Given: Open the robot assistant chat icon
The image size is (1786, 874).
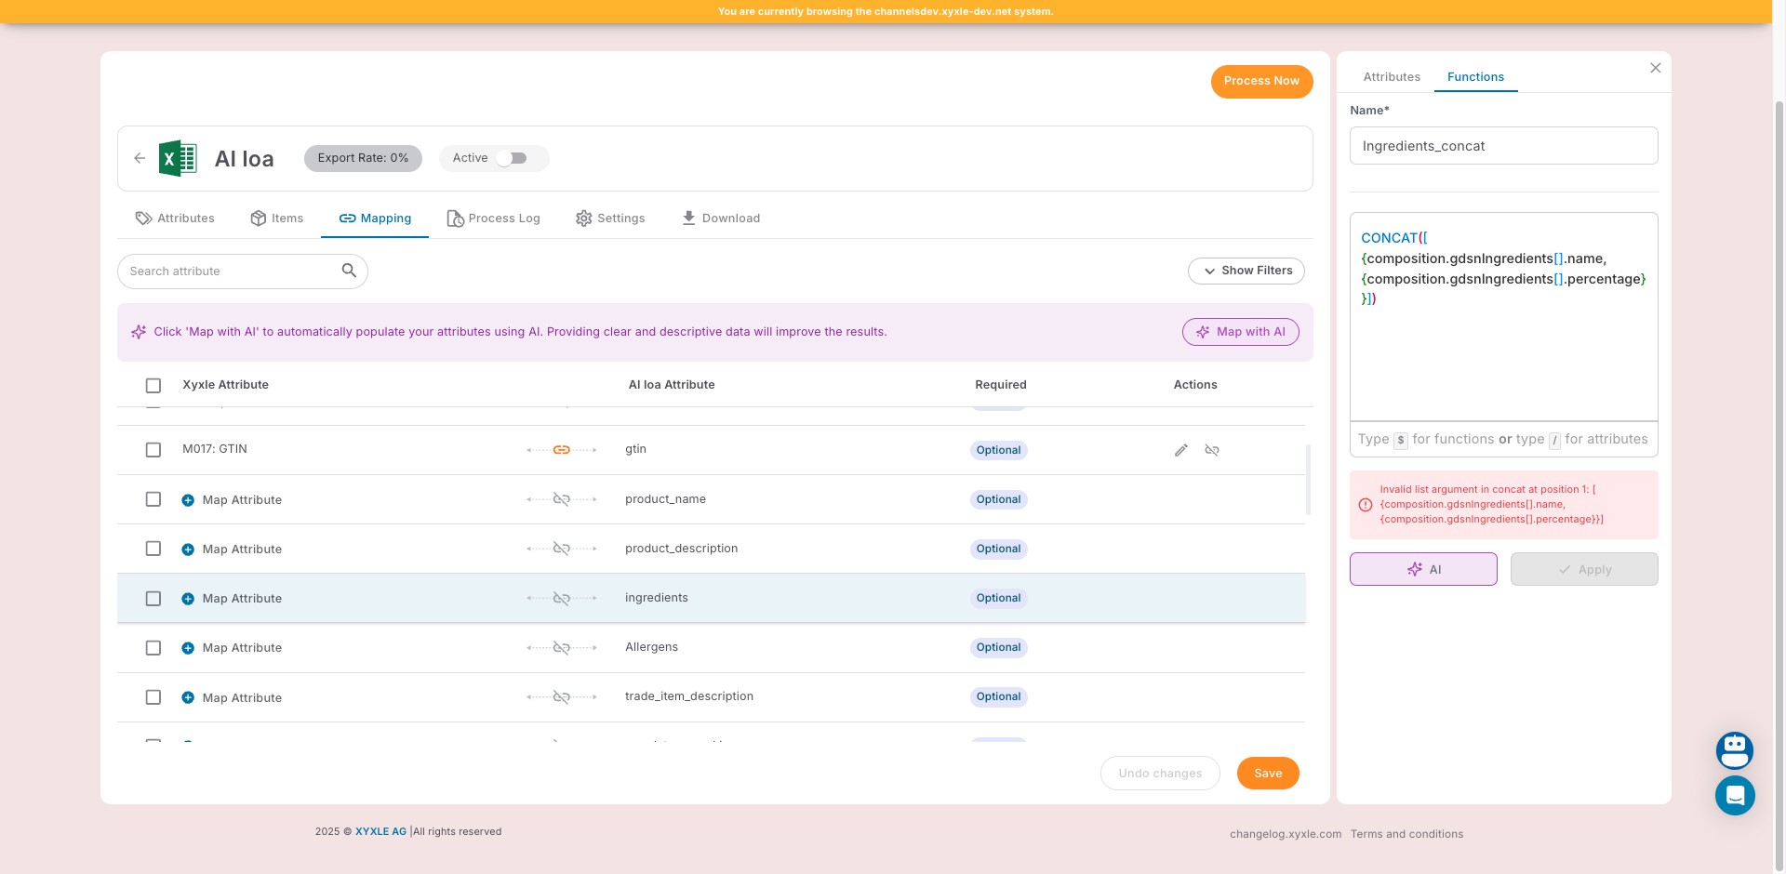Looking at the screenshot, I should point(1734,750).
